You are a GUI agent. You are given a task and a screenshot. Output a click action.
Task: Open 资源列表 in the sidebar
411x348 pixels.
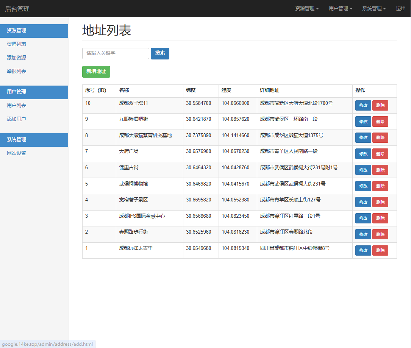tap(17, 44)
